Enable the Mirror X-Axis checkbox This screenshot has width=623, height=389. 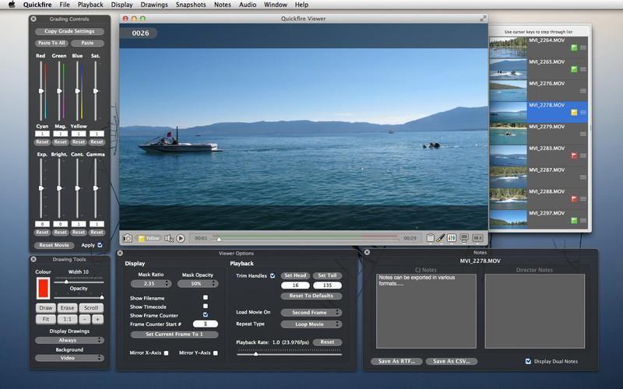(166, 353)
